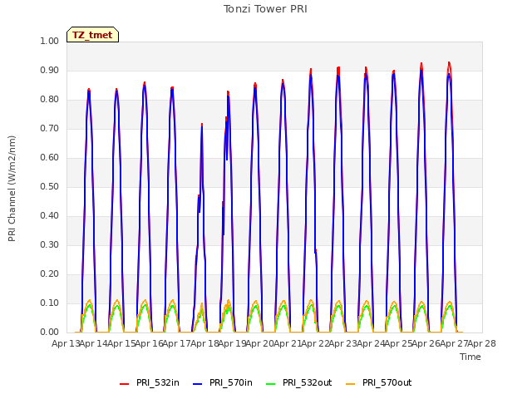
Task: Click the Apr 16 x-axis date label
Action: tap(150, 343)
